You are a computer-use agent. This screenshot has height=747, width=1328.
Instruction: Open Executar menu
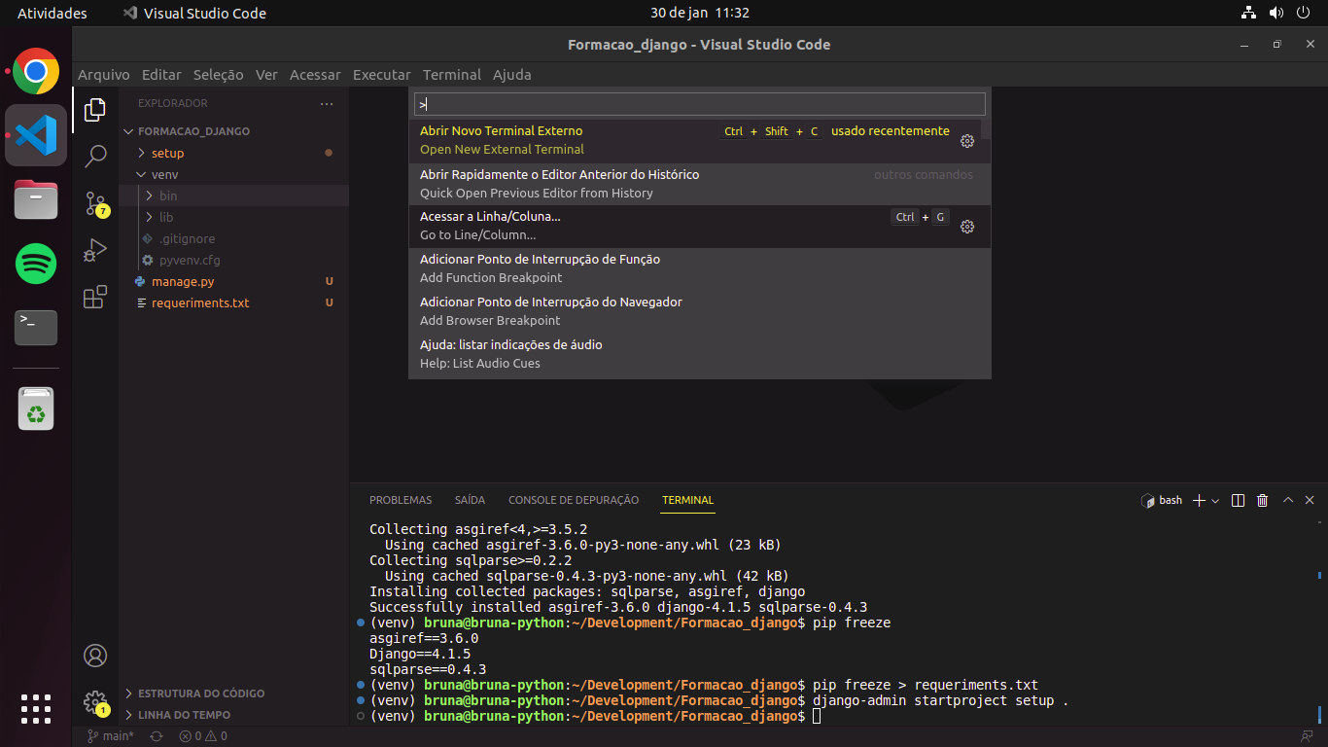(x=381, y=75)
